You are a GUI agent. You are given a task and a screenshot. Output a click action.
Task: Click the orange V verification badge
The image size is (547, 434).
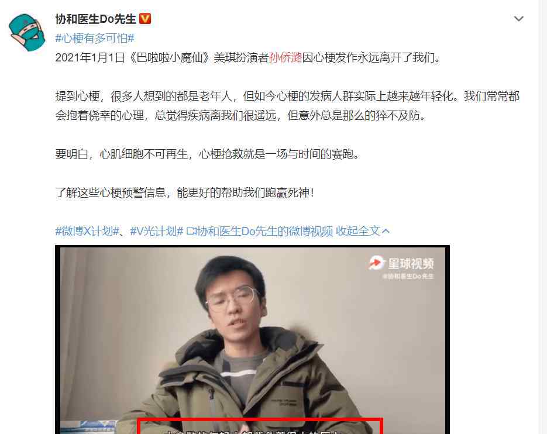[x=145, y=19]
